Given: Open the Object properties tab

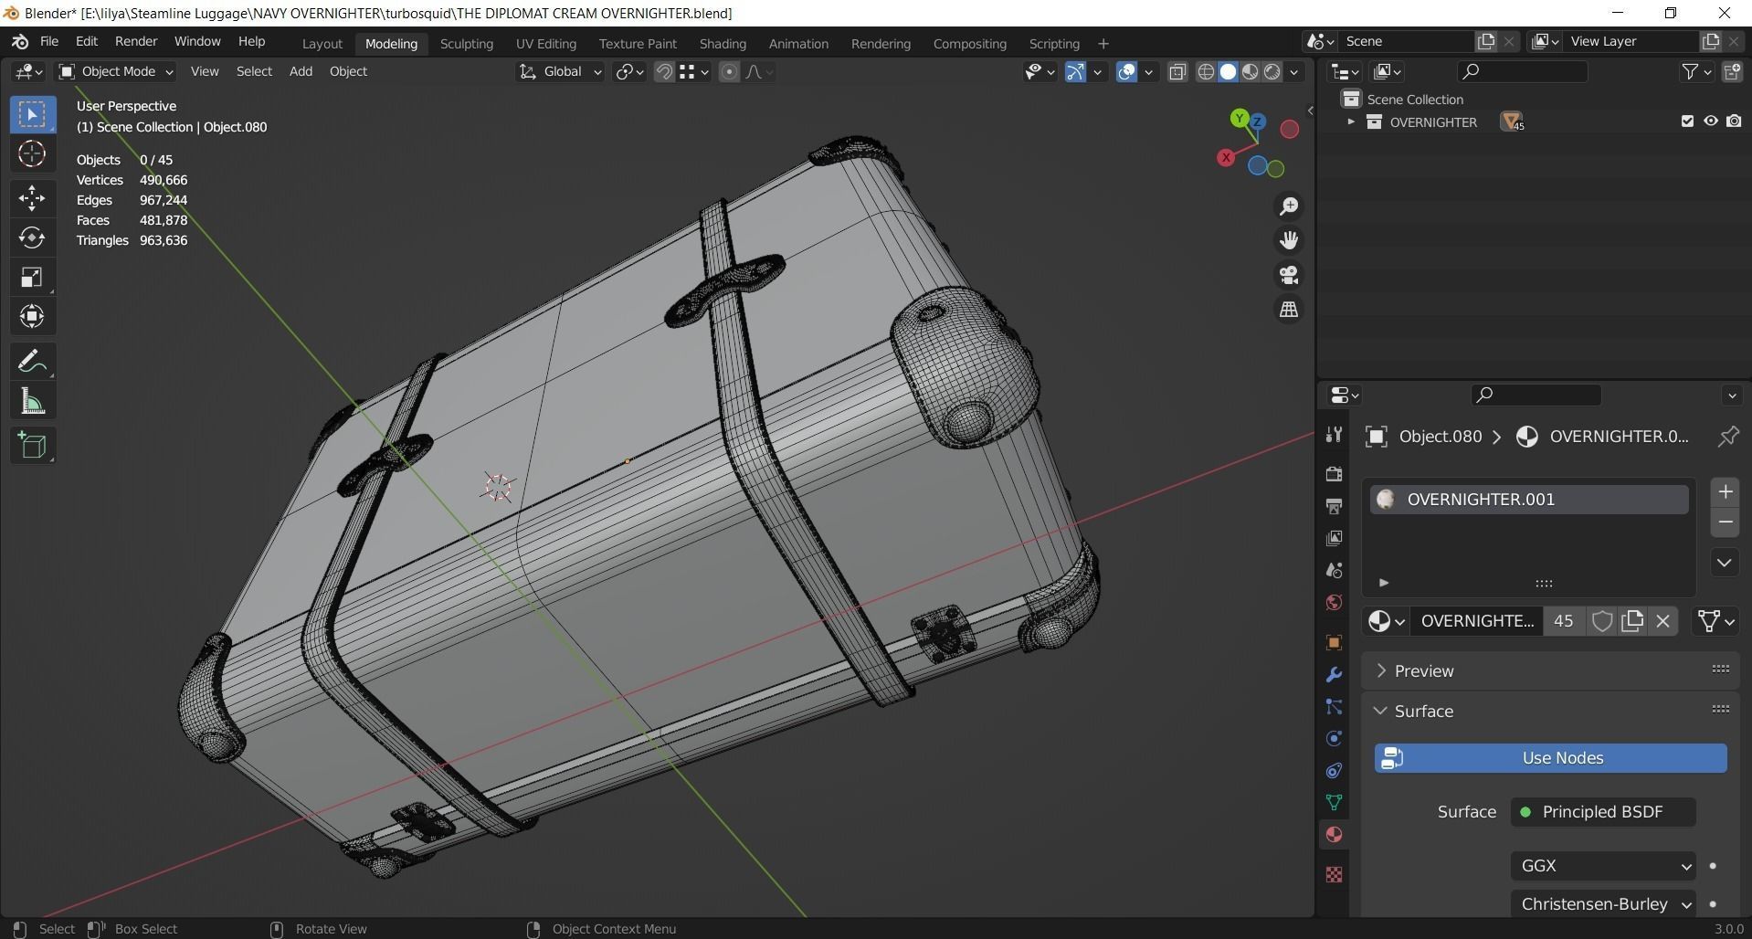Looking at the screenshot, I should pyautogui.click(x=1334, y=642).
